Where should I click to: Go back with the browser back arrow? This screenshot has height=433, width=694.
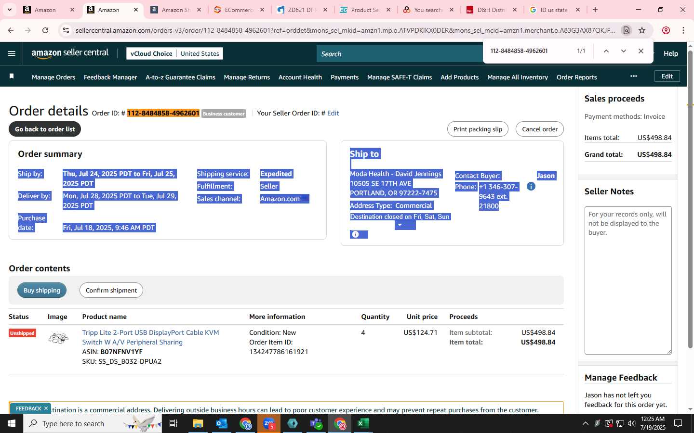pos(11,30)
